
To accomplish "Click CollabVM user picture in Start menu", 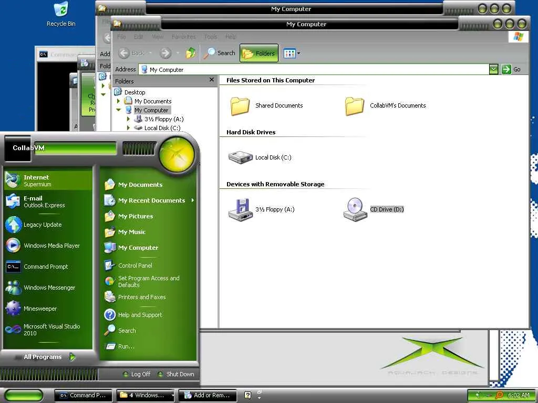I will click(x=17, y=149).
